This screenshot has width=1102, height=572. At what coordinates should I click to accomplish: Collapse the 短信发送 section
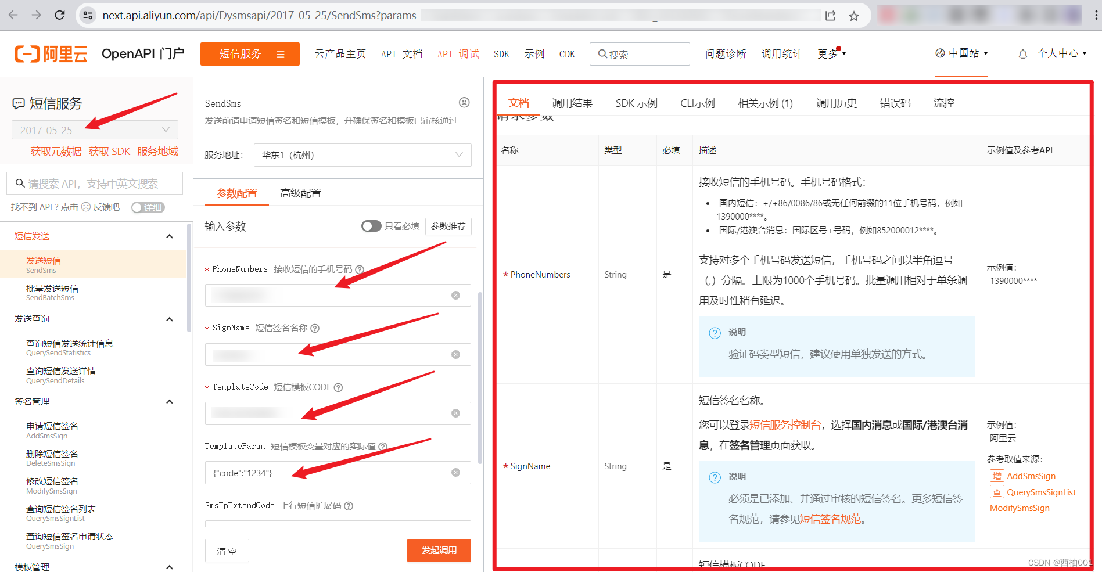click(170, 236)
